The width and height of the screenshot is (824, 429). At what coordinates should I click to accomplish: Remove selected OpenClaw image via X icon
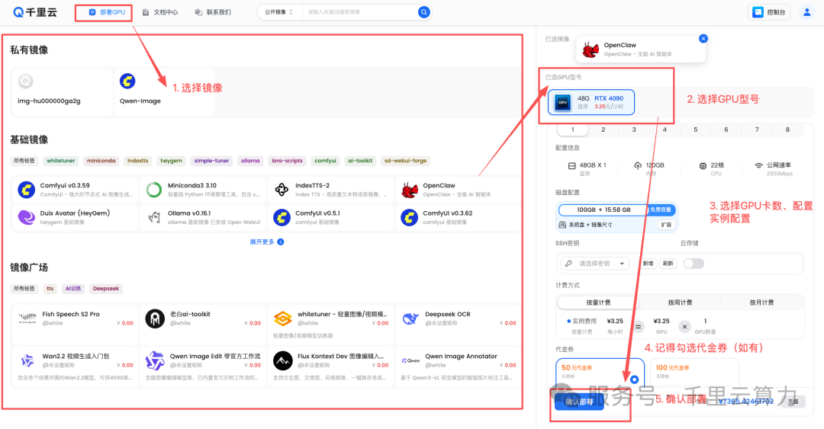pyautogui.click(x=703, y=38)
